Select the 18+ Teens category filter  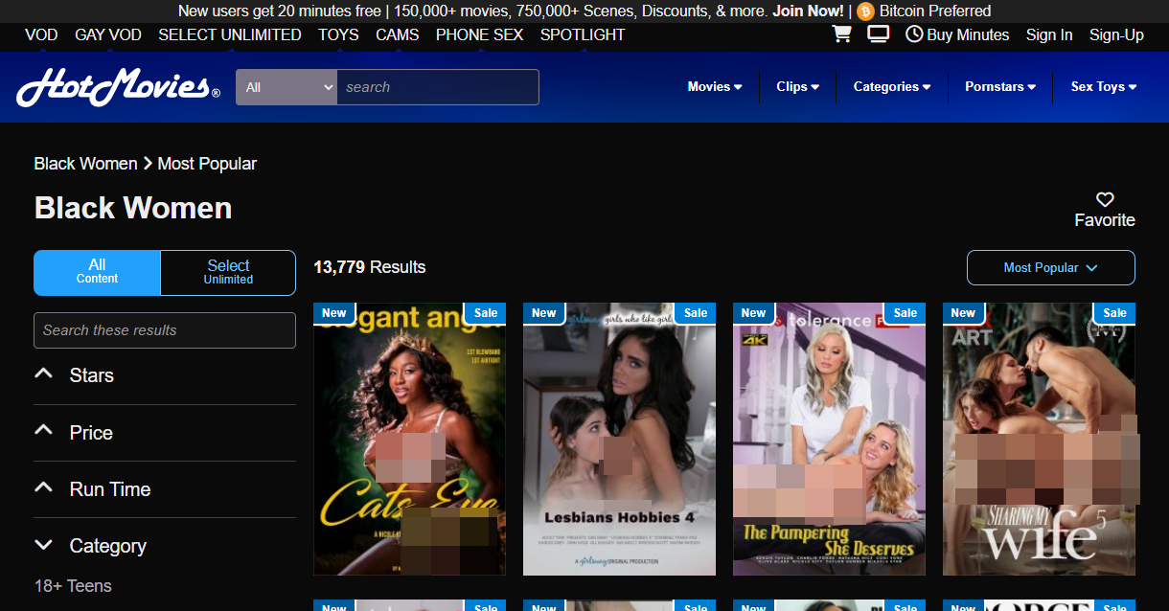pyautogui.click(x=73, y=586)
